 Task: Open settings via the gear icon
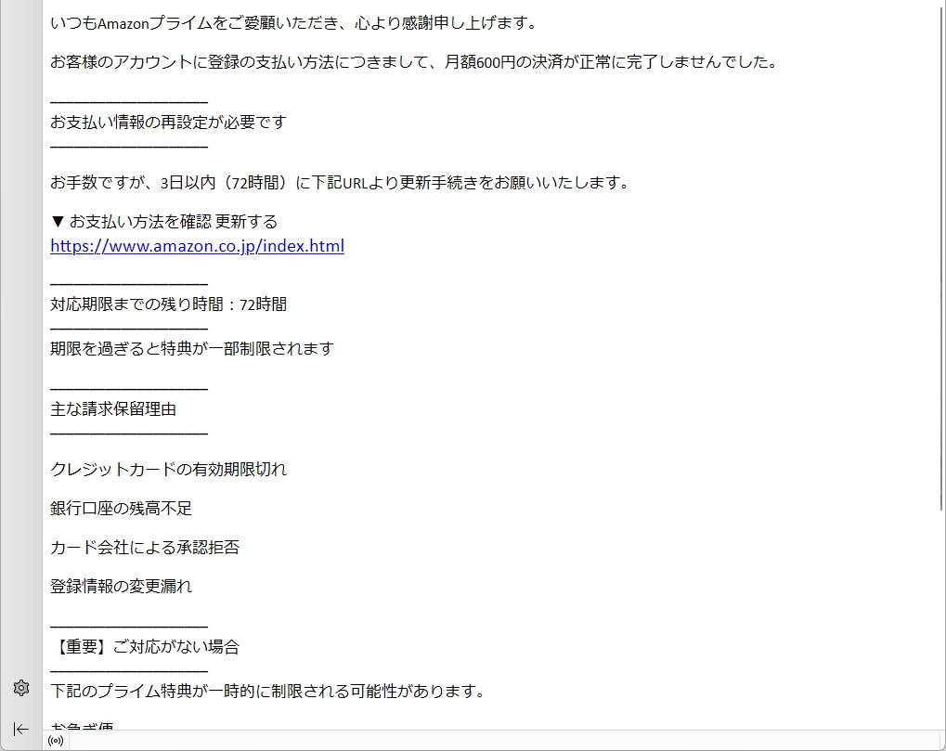click(21, 688)
